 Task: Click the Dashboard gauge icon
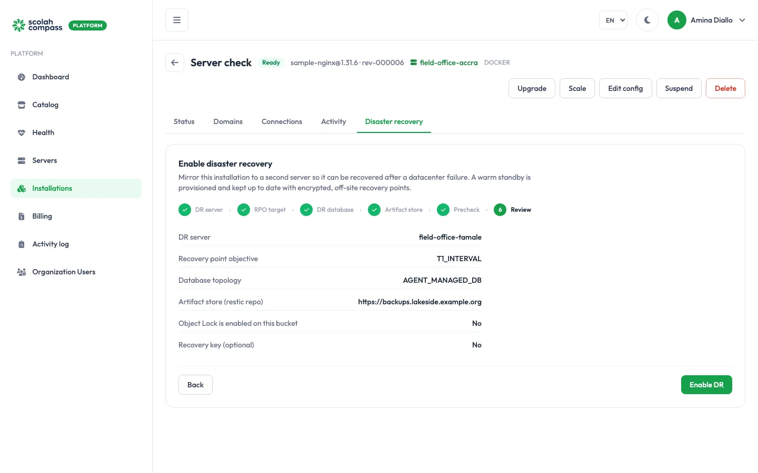(22, 77)
